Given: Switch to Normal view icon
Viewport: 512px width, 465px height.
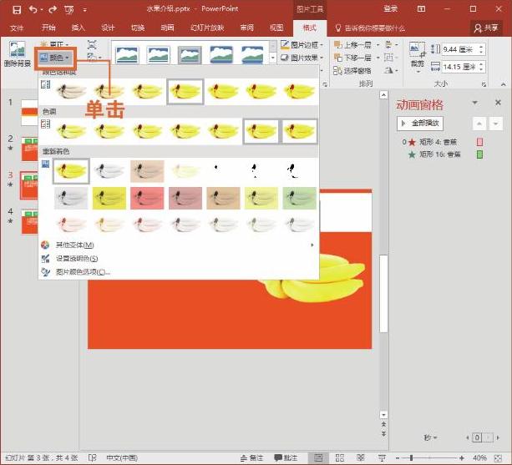Looking at the screenshot, I should (x=318, y=457).
